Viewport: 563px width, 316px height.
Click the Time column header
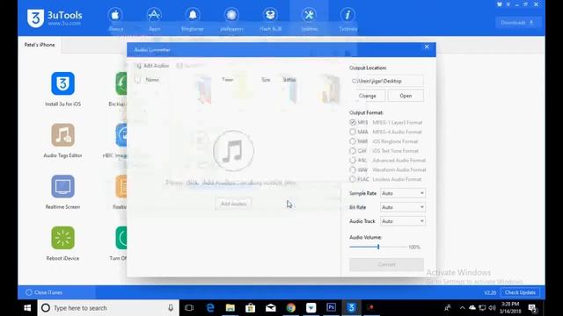pos(228,80)
